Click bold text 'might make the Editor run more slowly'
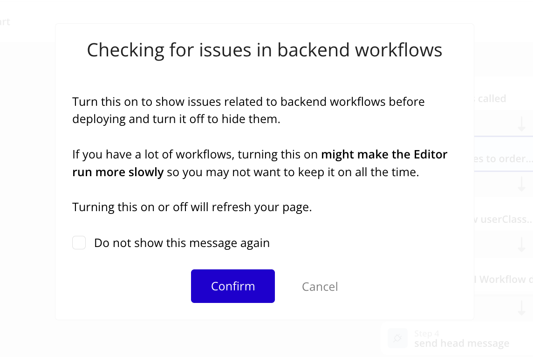Image resolution: width=533 pixels, height=357 pixels. (260, 163)
